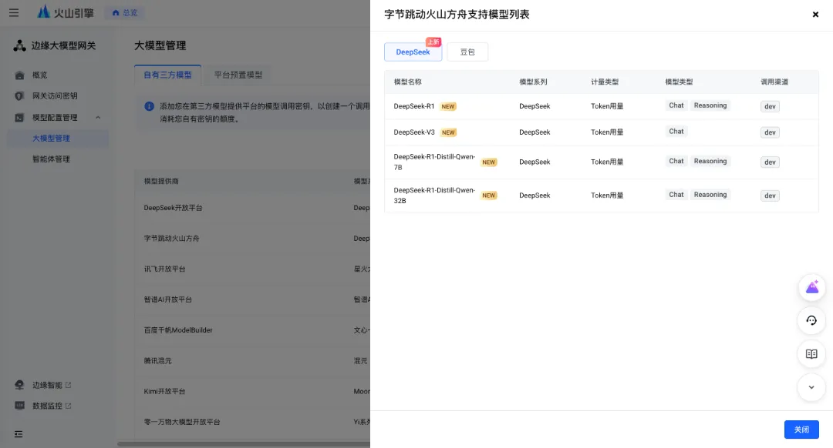Viewport: 833px width, 448px height.
Task: Close the model list drawer with X
Action: (x=815, y=15)
